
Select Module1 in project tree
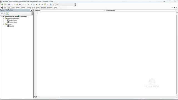point(11,26)
